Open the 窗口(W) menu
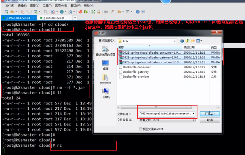The height and width of the screenshot is (155, 245). tap(75, 6)
